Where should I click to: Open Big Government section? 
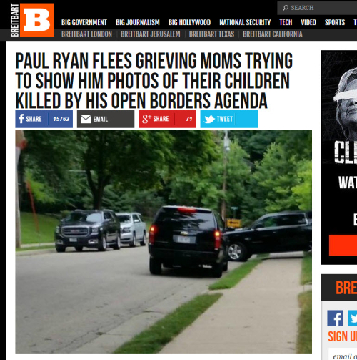[x=84, y=22]
